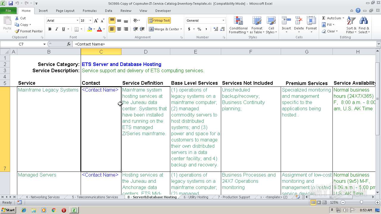The image size is (381, 214).
Task: Click the AutoSum button
Action: 332,18
